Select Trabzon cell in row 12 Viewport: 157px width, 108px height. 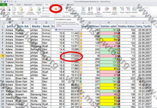[10, 62]
